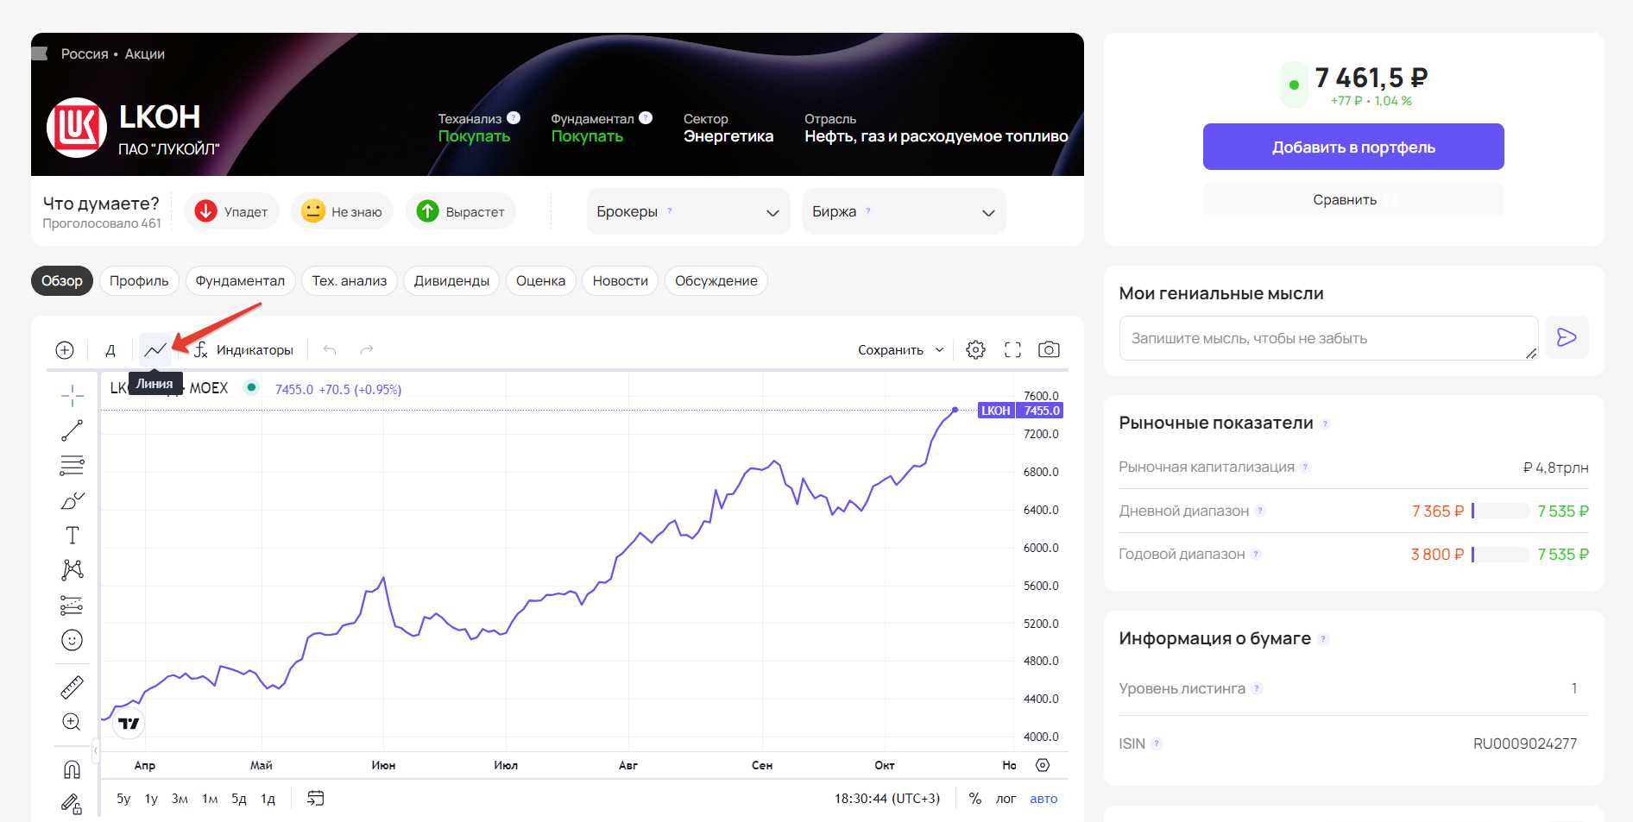Set chart range to 3м

tap(180, 799)
